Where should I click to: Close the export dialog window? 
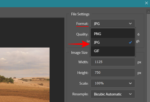coord(146,3)
